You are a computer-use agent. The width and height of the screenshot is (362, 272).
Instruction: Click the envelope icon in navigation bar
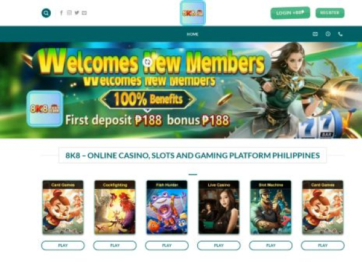click(315, 34)
